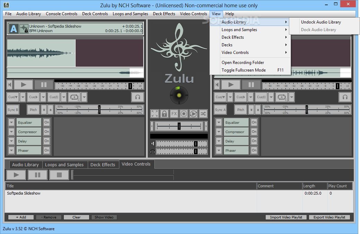
Task: Click the master speaker volume icon
Action: 153,144
